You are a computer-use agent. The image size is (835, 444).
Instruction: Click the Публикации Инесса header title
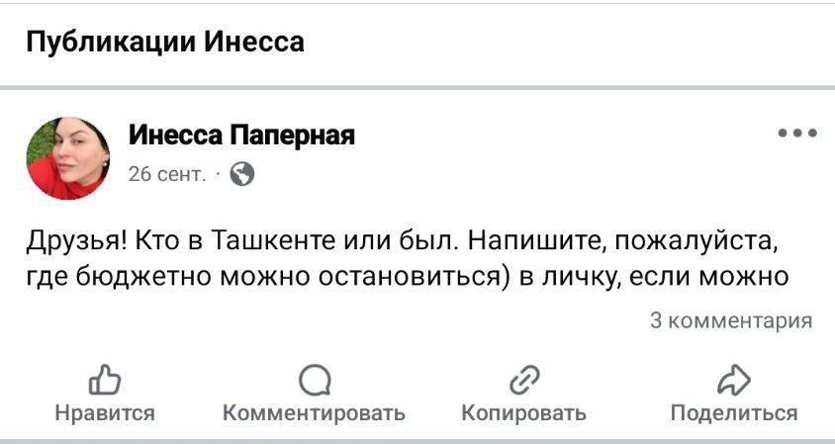pyautogui.click(x=164, y=43)
